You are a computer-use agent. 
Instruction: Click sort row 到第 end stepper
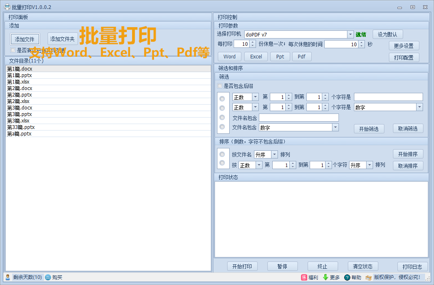(x=328, y=165)
